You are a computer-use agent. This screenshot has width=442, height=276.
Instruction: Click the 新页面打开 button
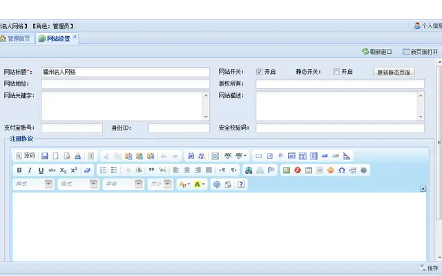coord(421,52)
